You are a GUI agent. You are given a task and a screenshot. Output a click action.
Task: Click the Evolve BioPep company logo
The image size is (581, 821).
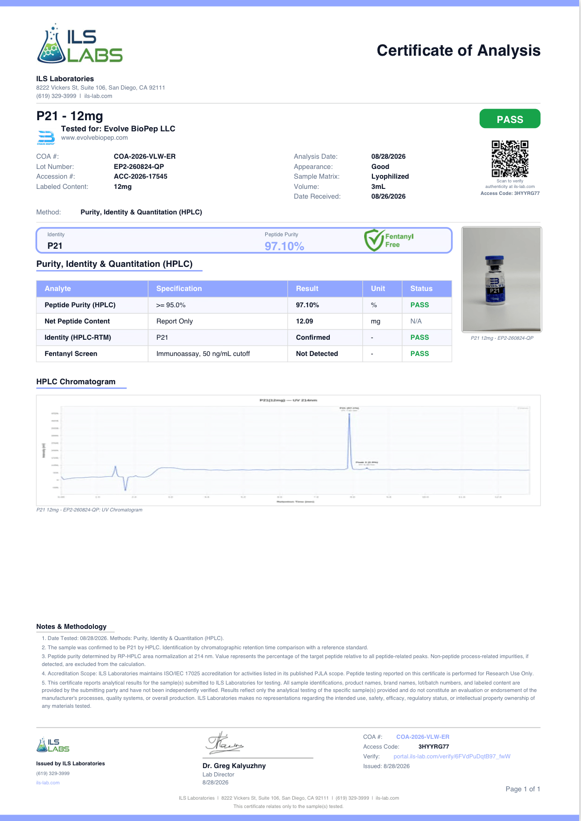(46, 138)
